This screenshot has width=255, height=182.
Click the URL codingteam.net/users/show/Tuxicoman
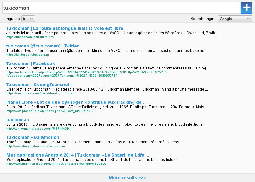(40, 93)
